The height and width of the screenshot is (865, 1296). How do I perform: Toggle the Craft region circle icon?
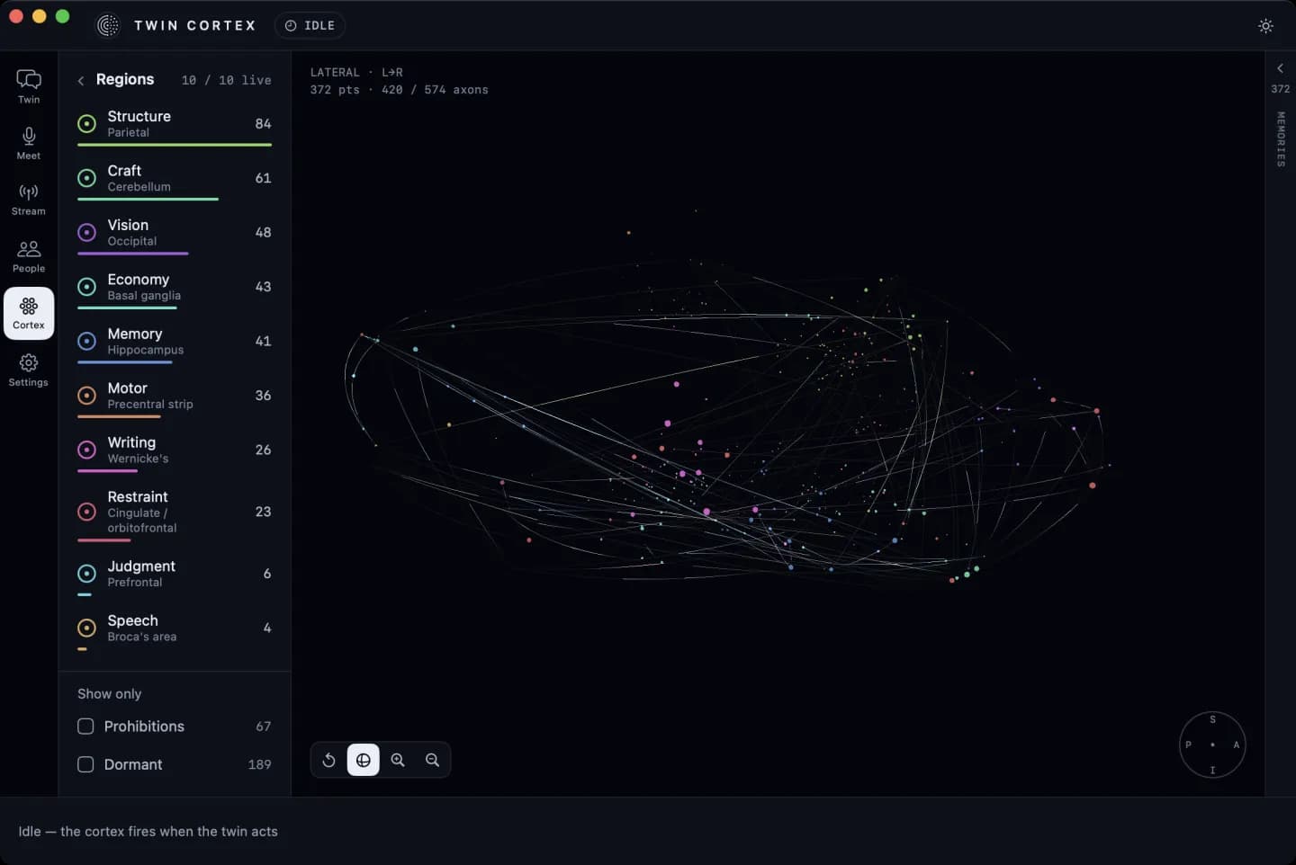(x=87, y=178)
